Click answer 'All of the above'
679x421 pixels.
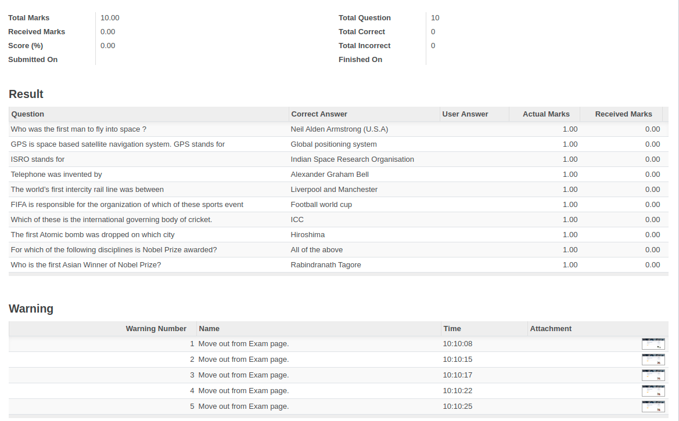pos(317,251)
